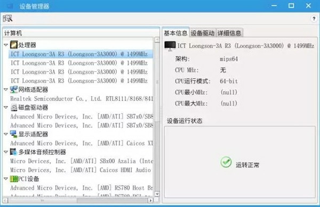
Task: Collapse the 网络适配器 tree node
Action: 6,89
